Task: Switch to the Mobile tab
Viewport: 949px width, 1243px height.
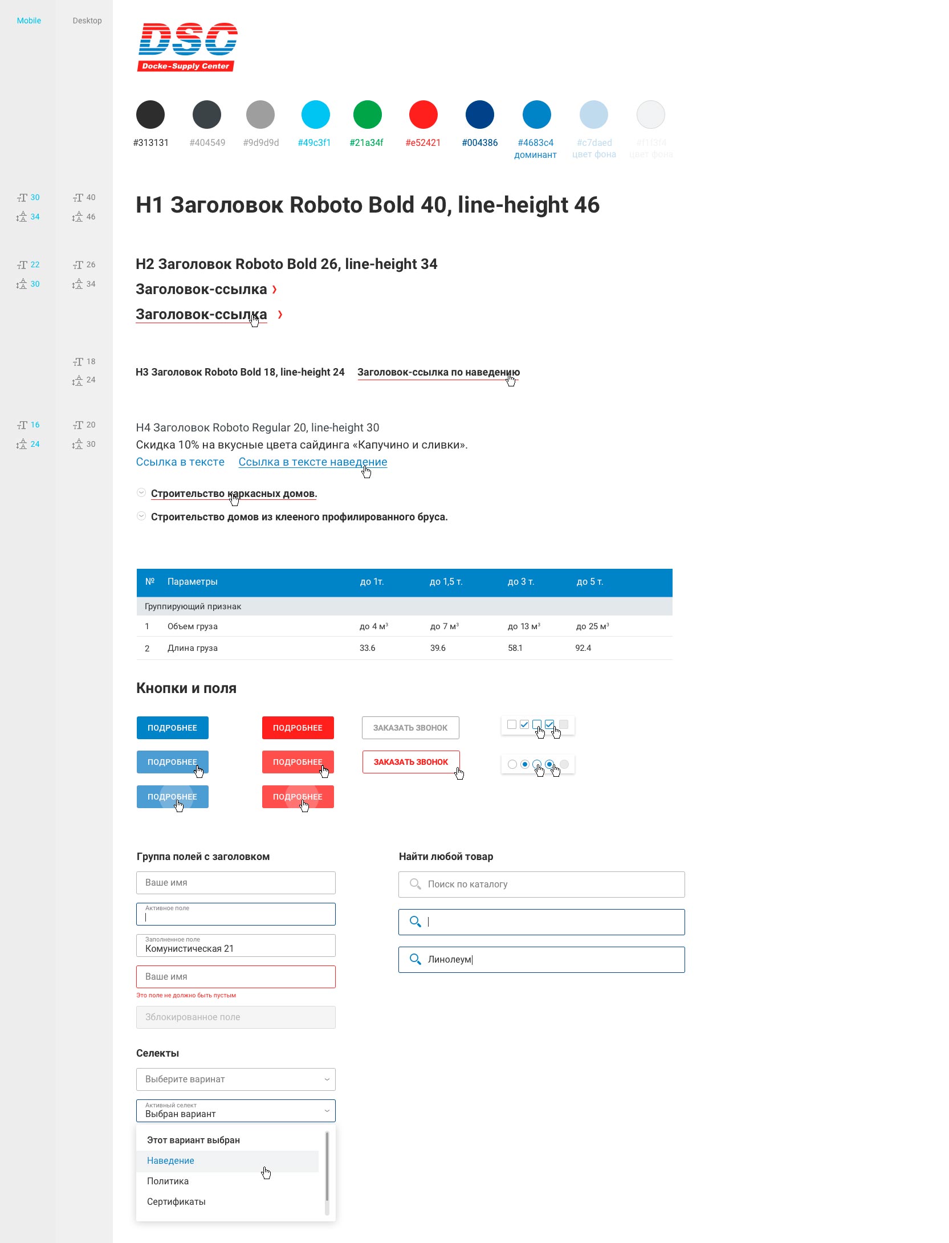Action: point(29,21)
